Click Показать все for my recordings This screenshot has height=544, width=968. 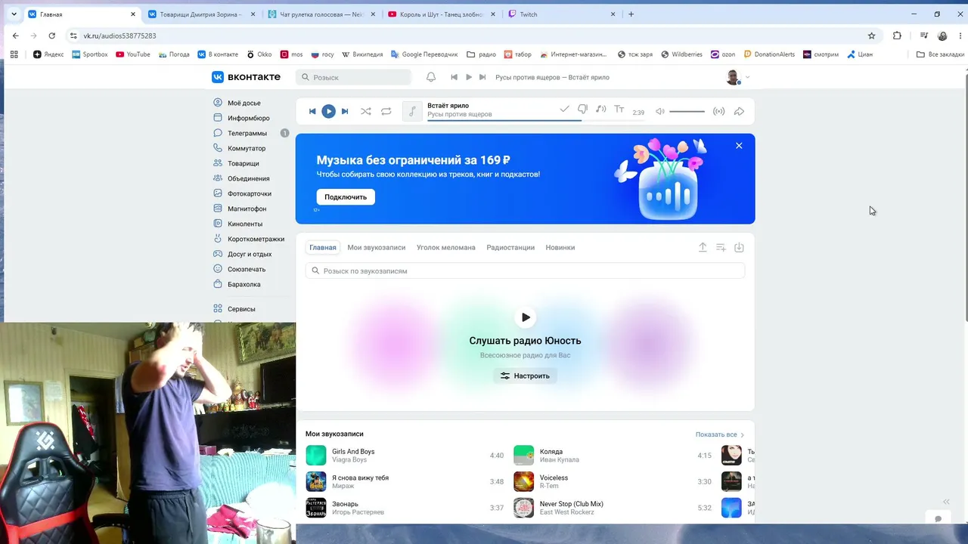(x=720, y=435)
